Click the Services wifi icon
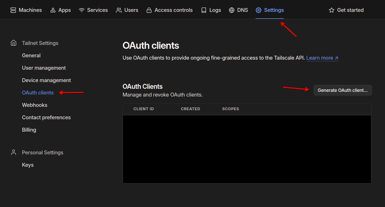The image size is (385, 207). 82,10
